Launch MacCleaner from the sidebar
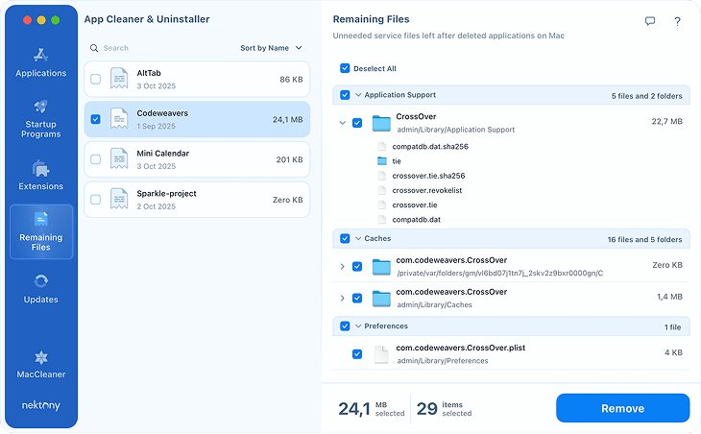 41,356
